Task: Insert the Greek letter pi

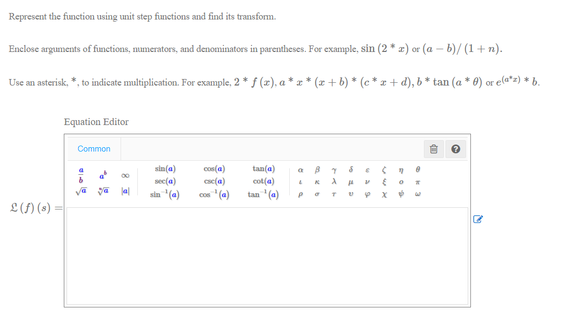Action: (x=417, y=181)
